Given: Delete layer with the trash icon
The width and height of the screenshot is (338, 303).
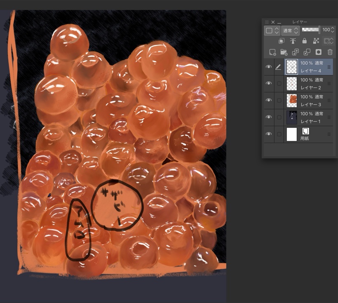Looking at the screenshot, I should 330,52.
